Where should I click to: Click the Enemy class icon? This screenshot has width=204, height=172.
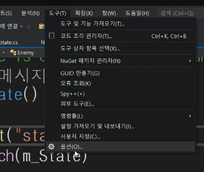tap(13, 52)
